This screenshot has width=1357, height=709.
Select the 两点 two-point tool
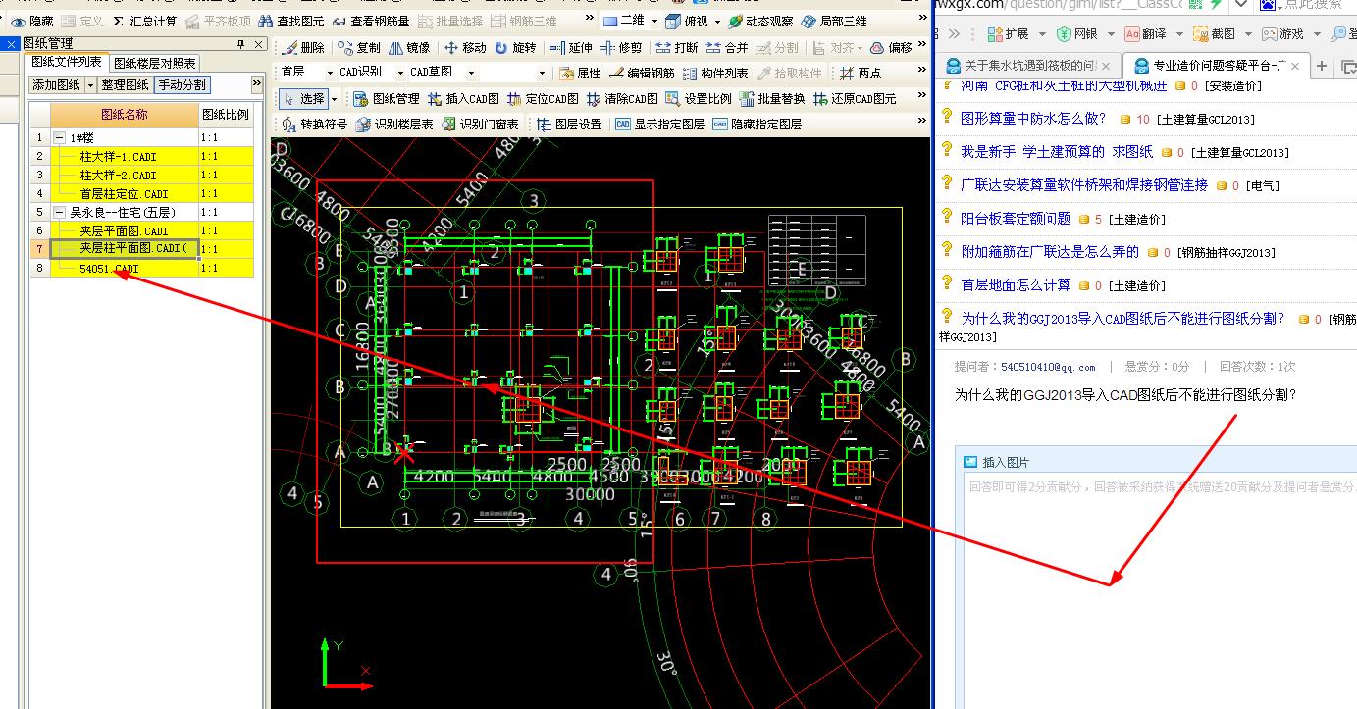coord(861,73)
